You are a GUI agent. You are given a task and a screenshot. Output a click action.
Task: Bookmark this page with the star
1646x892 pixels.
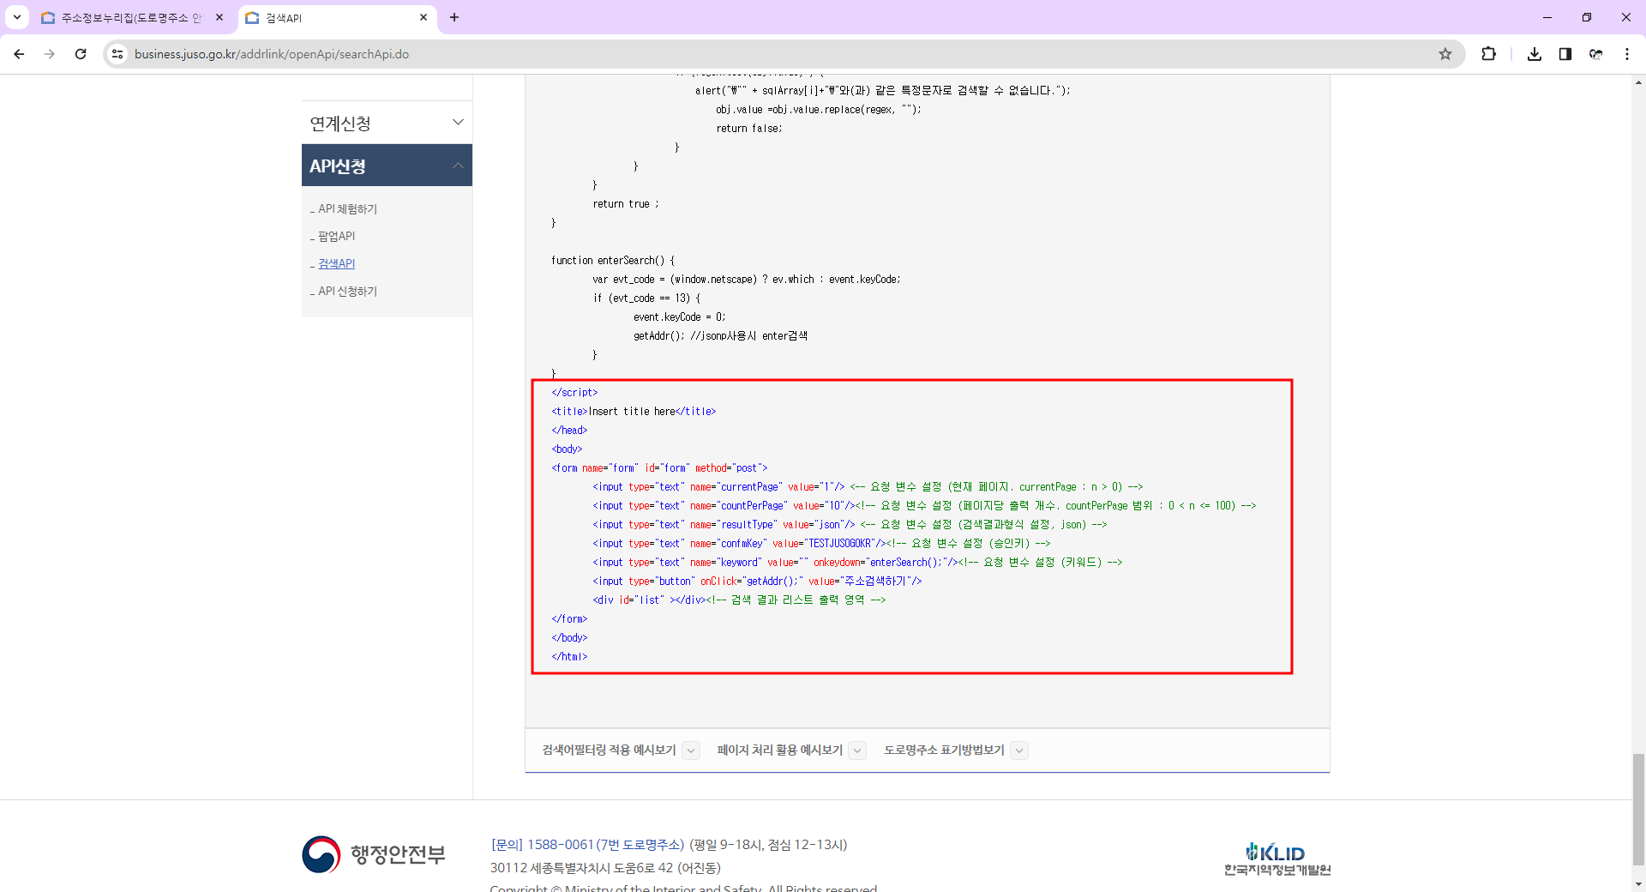tap(1445, 54)
